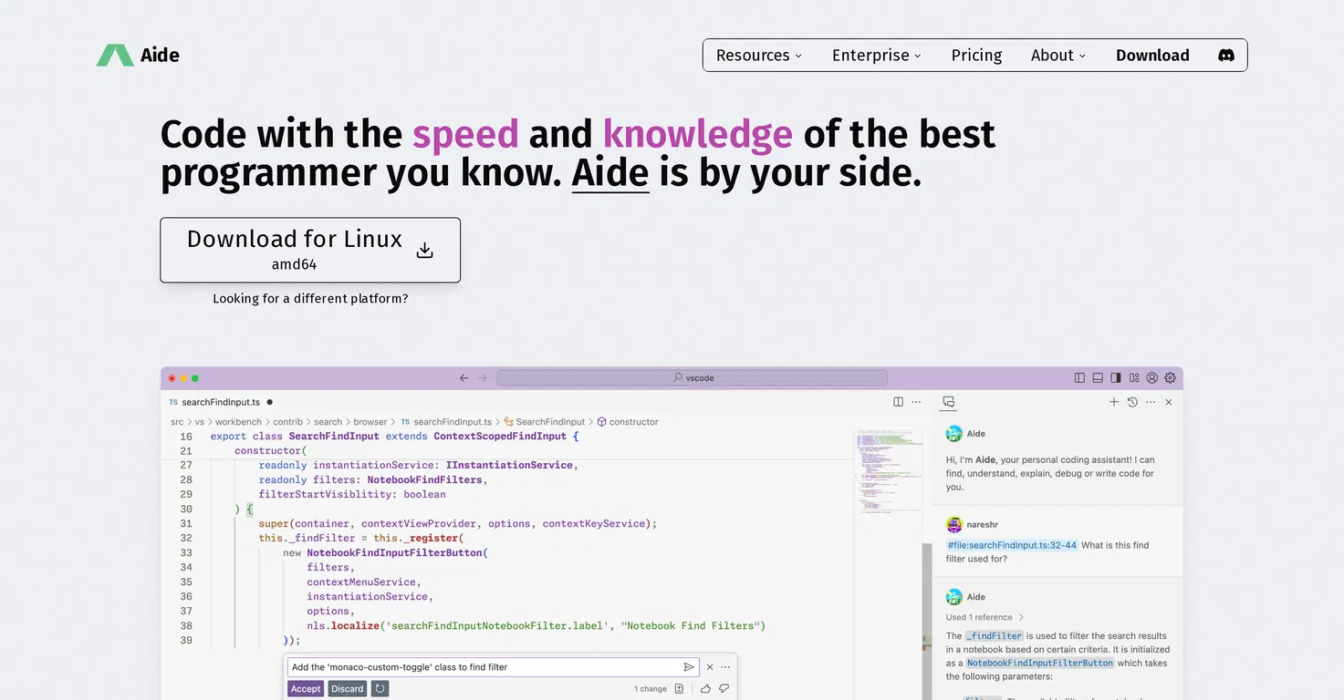This screenshot has width=1344, height=700.
Task: Open chat panel more actions ellipsis
Action: 1151,402
